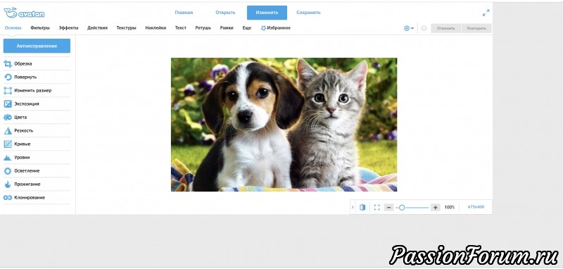The height and width of the screenshot is (269, 563).
Task: Open the Клонирование clone tool icon
Action: click(x=8, y=198)
